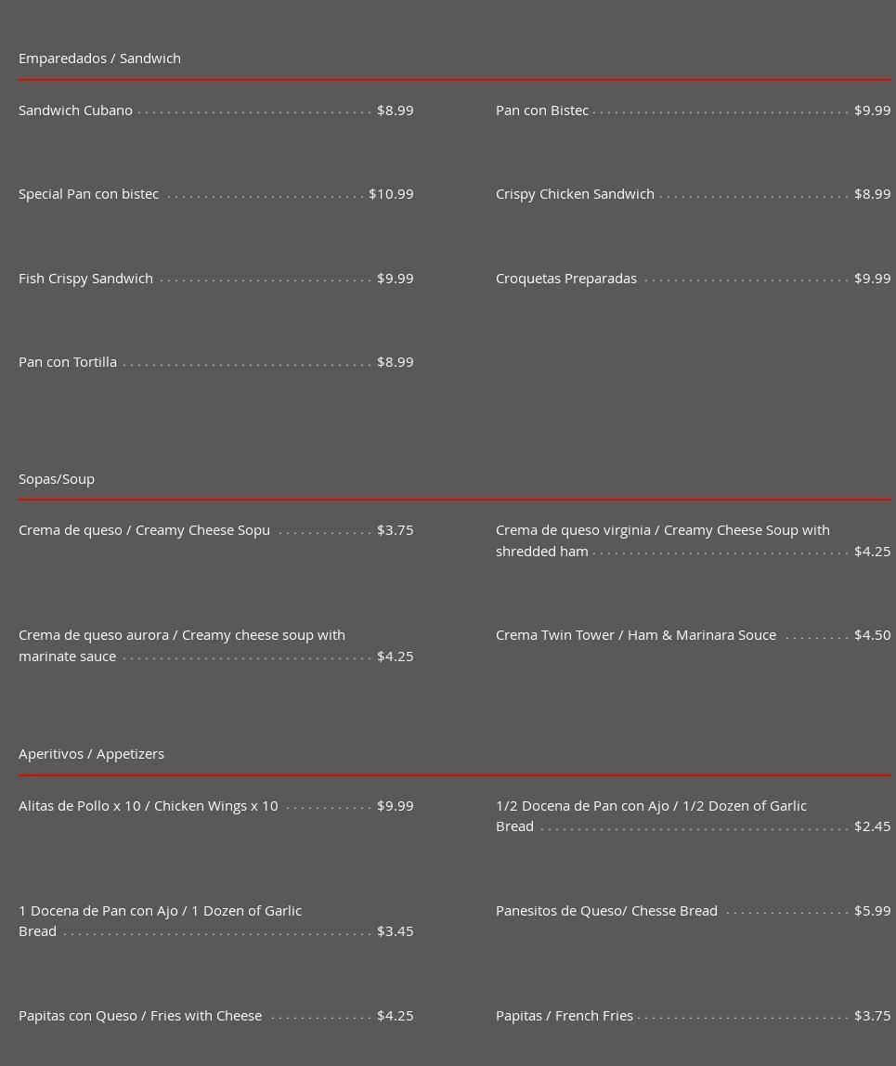Click Croquetas Preparadas item

[566, 279]
